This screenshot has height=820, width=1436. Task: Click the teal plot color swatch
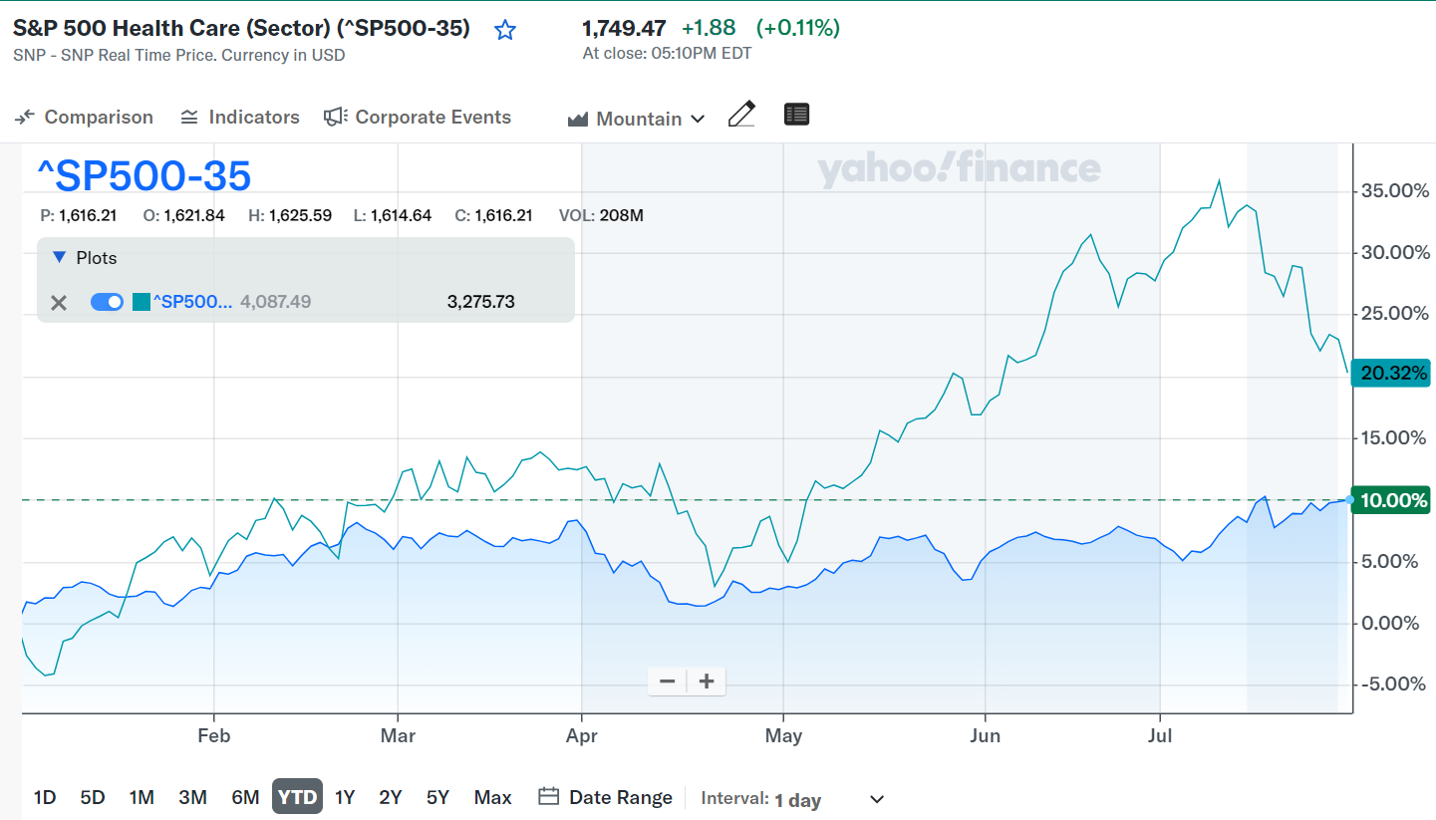[x=141, y=302]
